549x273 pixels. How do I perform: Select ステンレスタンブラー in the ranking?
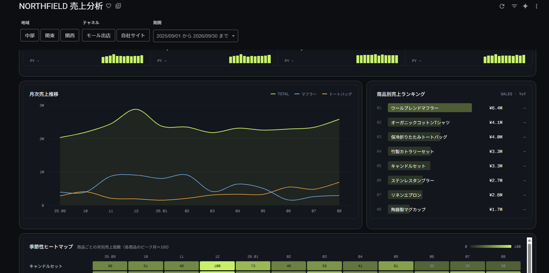pyautogui.click(x=412, y=181)
